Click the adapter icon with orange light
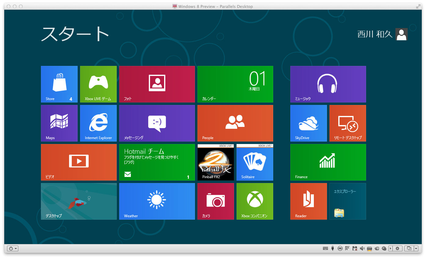The width and height of the screenshot is (426, 259). click(x=369, y=249)
